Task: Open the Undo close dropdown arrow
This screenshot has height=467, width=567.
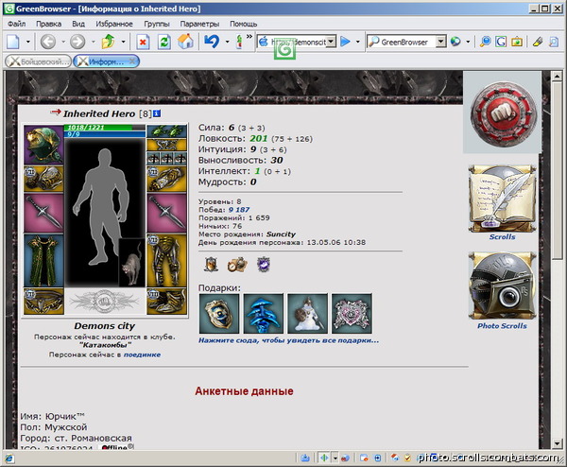Action: [227, 42]
